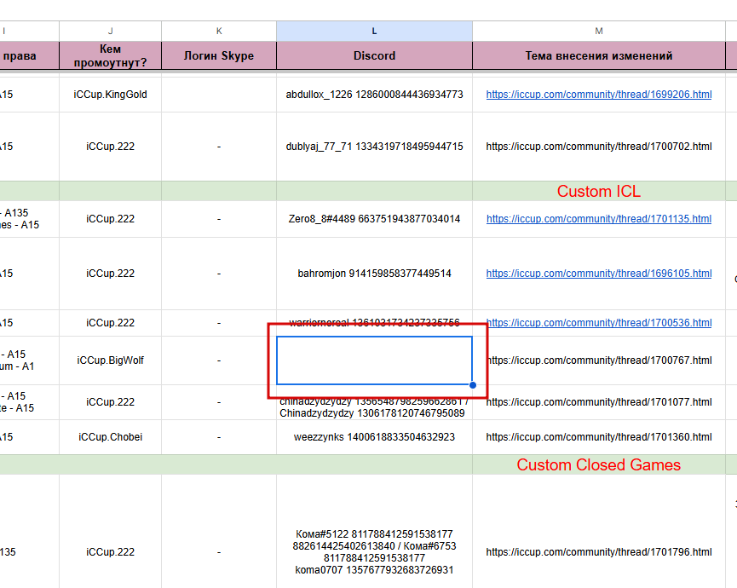Select column K header
This screenshot has width=737, height=588.
[219, 31]
